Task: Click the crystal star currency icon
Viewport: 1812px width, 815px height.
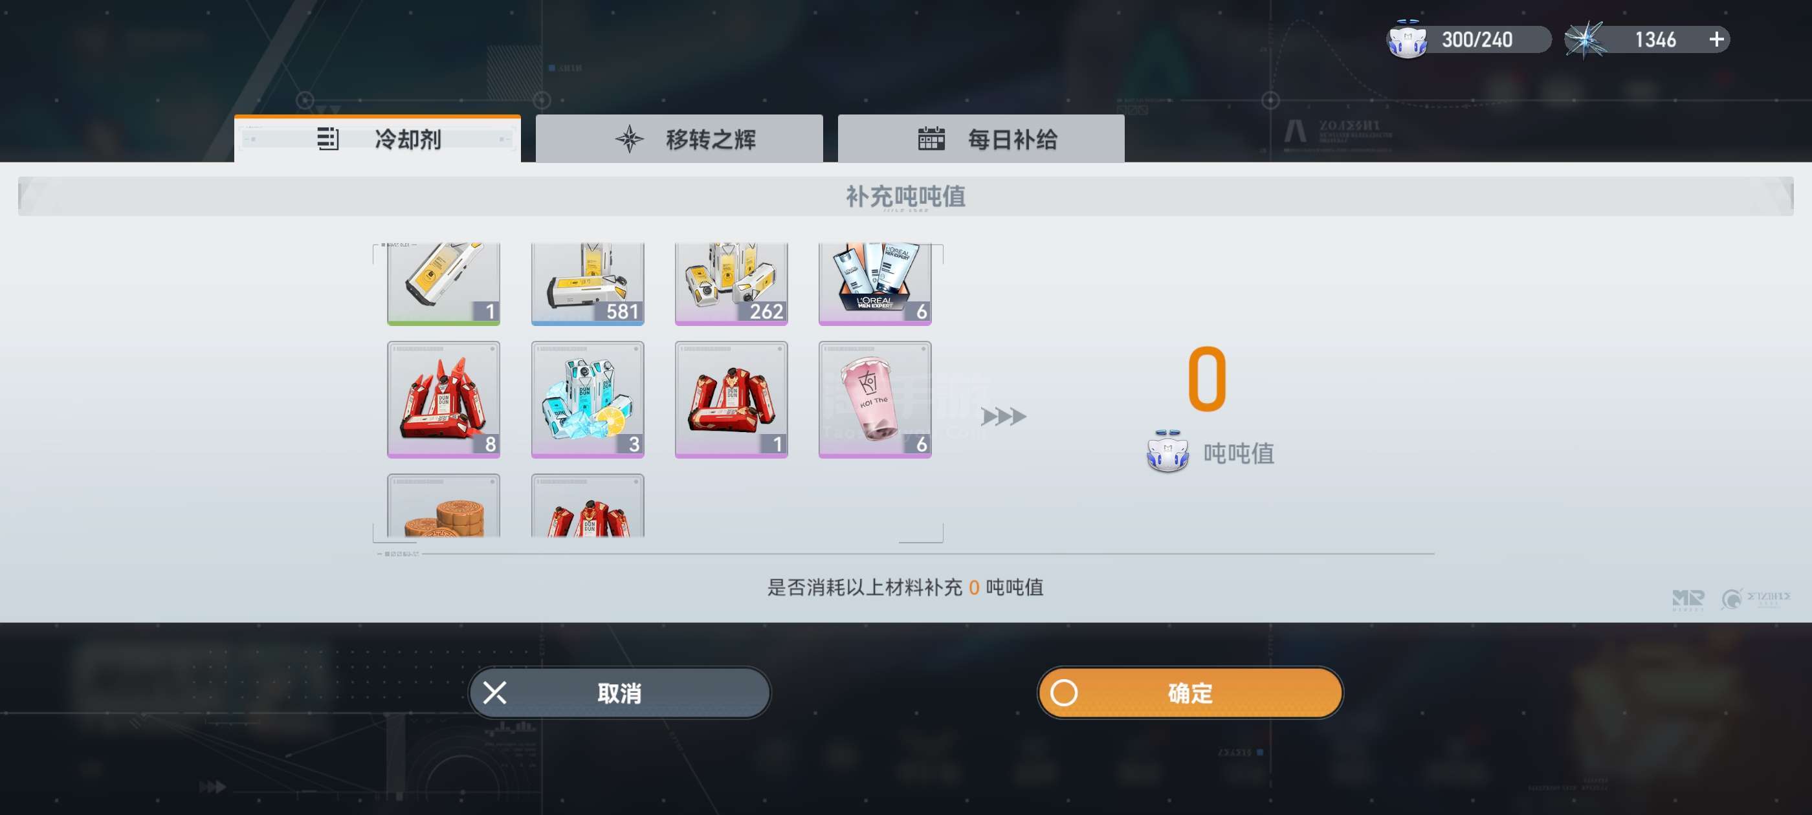Action: click(1585, 39)
